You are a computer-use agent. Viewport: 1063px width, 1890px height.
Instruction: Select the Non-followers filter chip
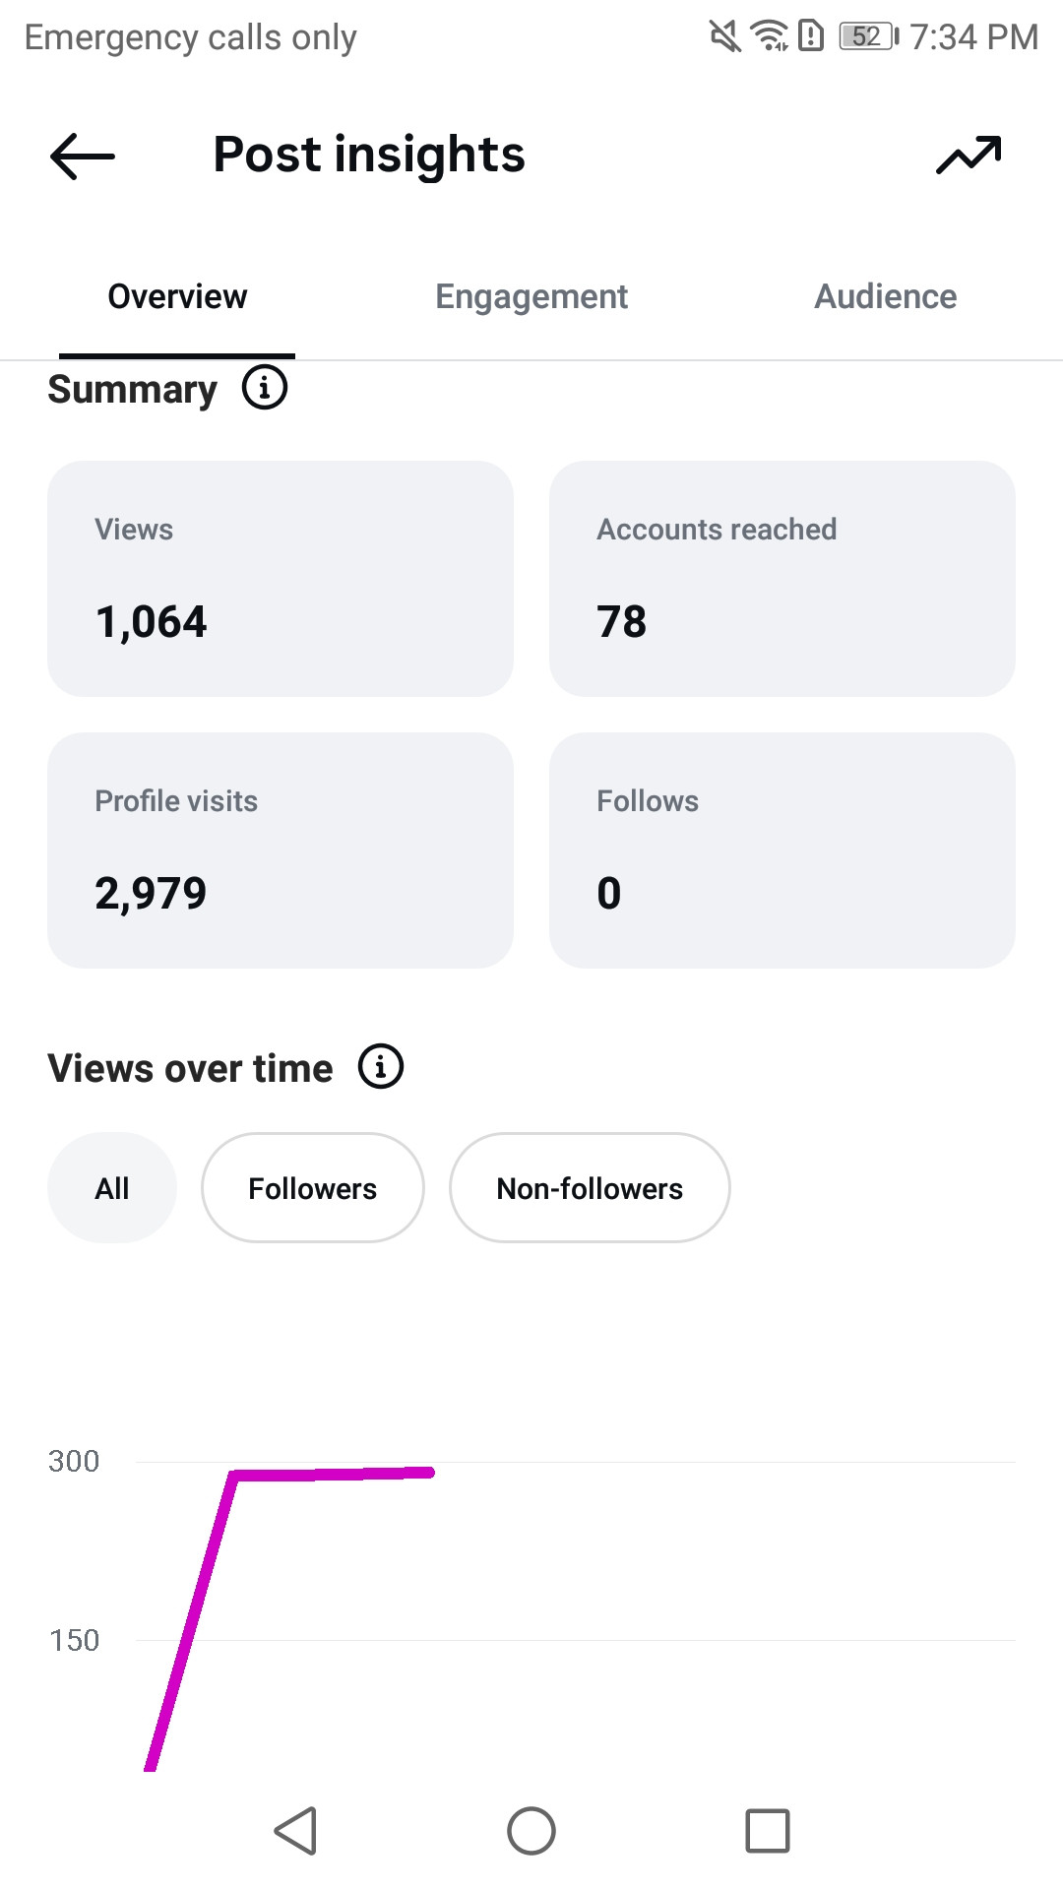590,1188
